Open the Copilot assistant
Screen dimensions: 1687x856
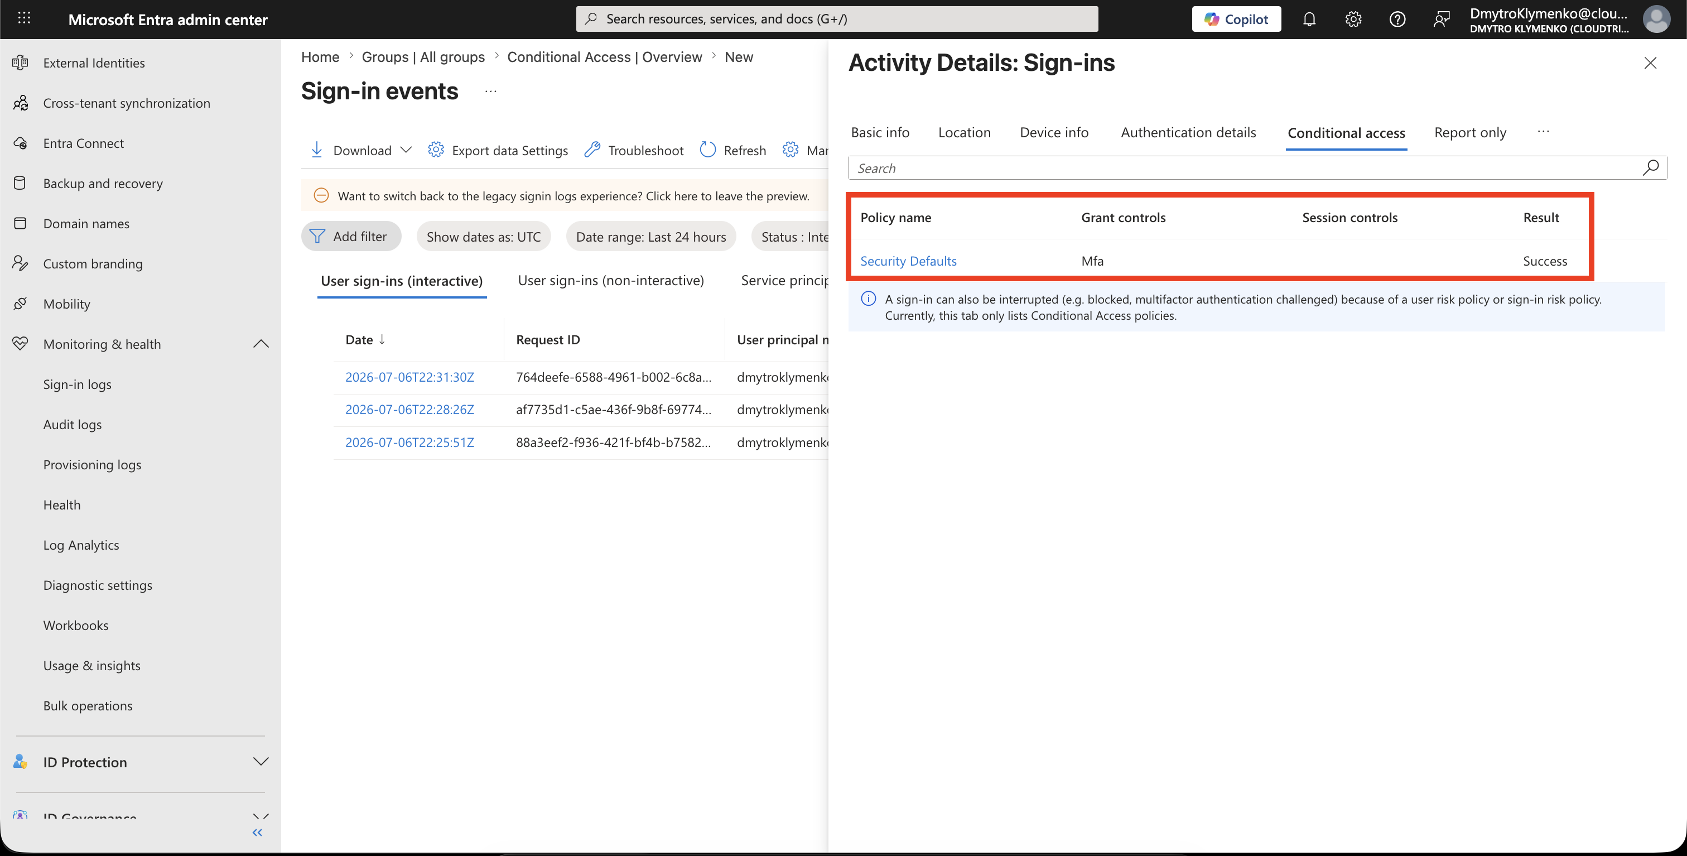(x=1236, y=19)
